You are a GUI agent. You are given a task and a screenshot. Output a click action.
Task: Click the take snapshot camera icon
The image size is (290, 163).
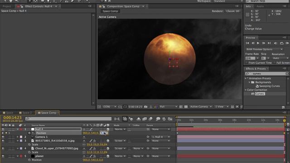coord(146,107)
